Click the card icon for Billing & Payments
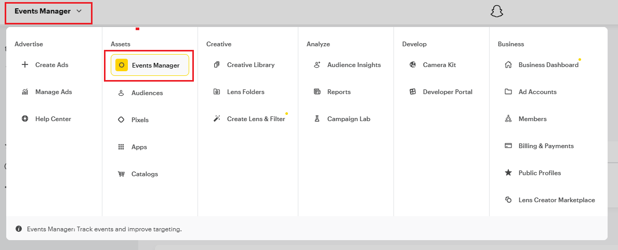The height and width of the screenshot is (250, 618). point(508,146)
